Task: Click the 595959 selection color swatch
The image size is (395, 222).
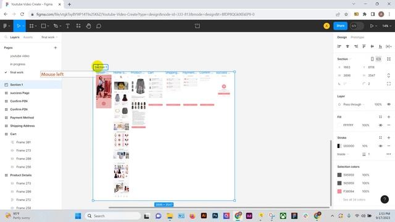Action: [339, 175]
